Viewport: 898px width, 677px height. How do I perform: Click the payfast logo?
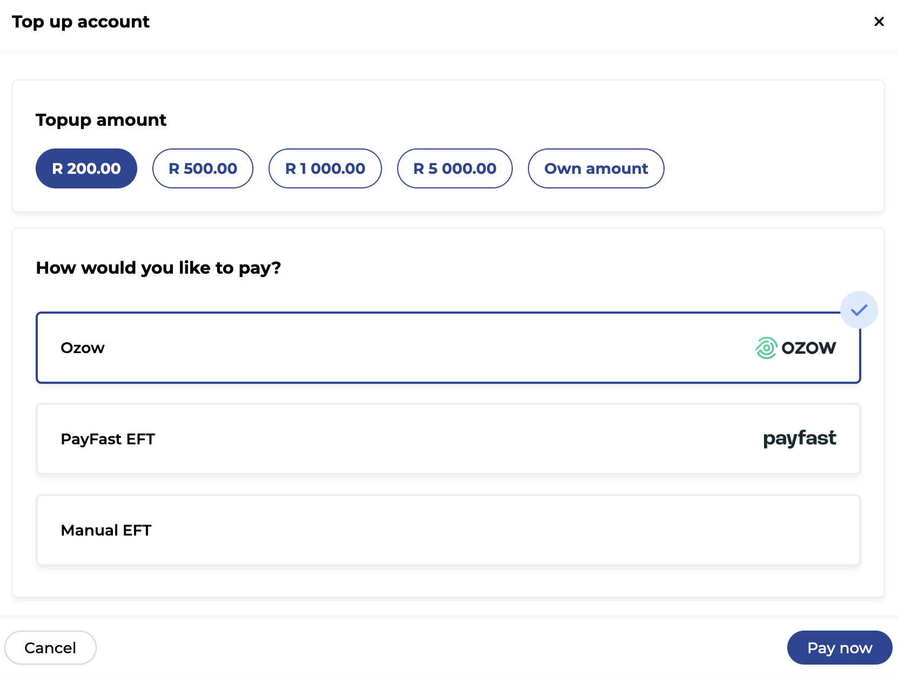[x=800, y=439]
